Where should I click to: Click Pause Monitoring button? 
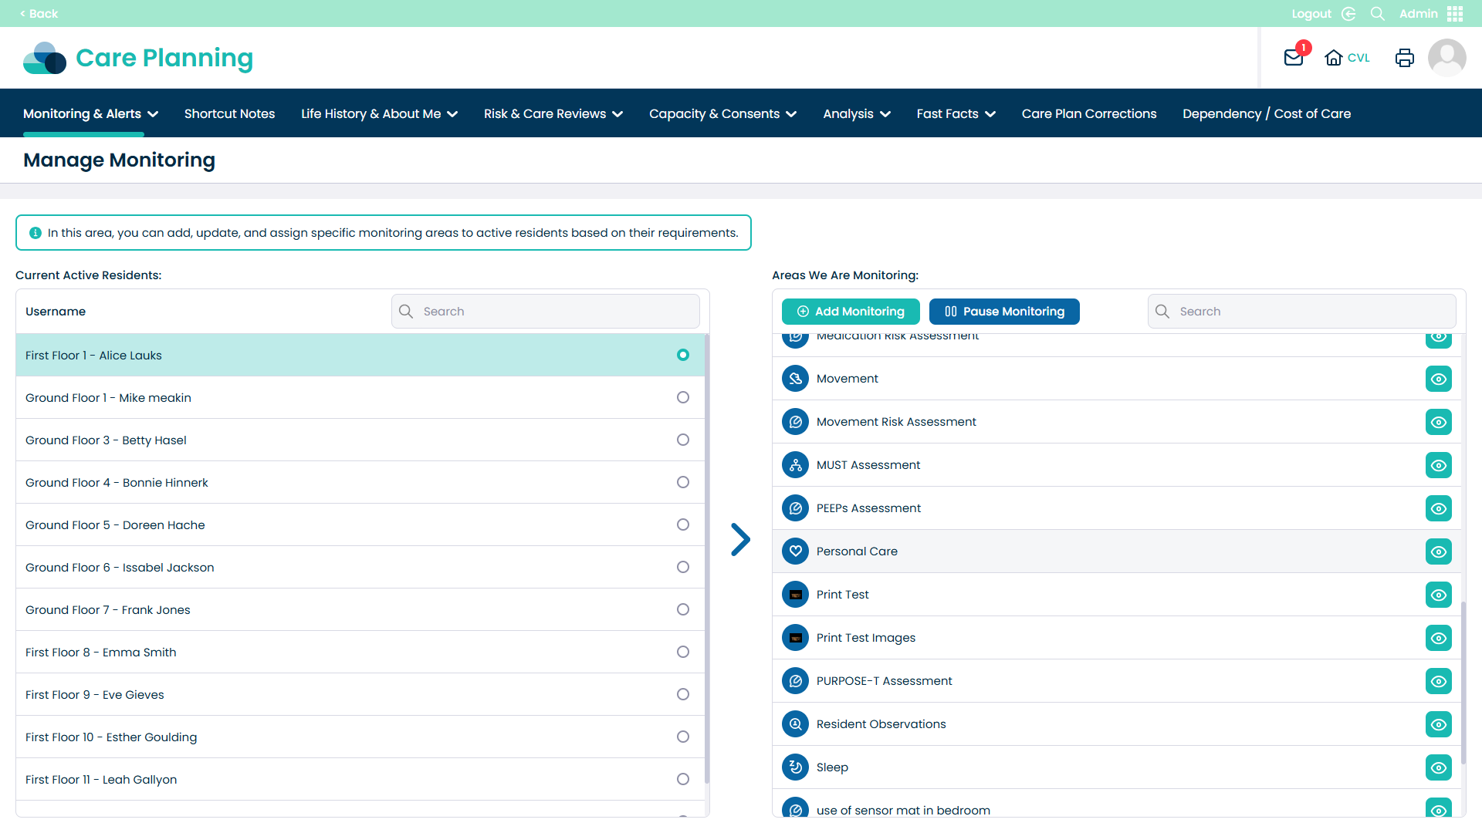(1003, 312)
